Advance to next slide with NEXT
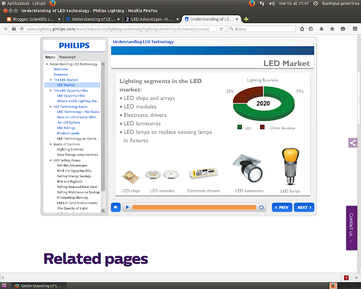Viewport: 361px width, 289px height. tap(304, 207)
